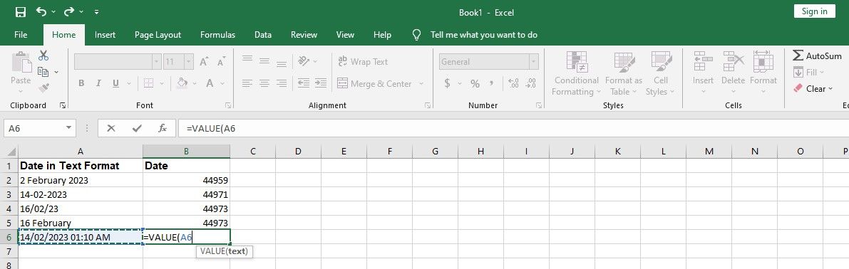
Task: Decrease decimal places
Action: click(531, 83)
